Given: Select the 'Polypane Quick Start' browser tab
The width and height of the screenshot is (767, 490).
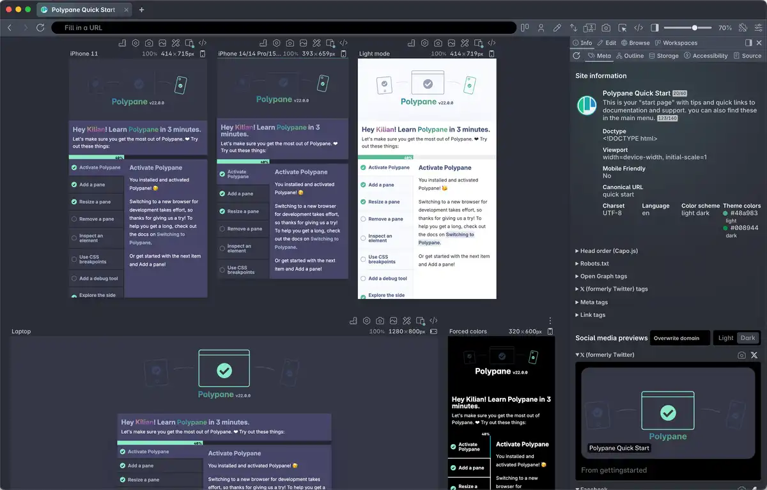Looking at the screenshot, I should click(84, 10).
